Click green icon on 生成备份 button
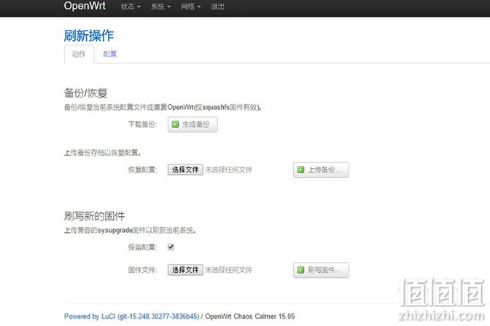Screen dimensions: 490x326 (x=175, y=124)
